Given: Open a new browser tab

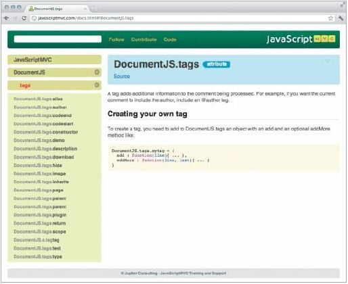Looking at the screenshot, I should click(94, 9).
